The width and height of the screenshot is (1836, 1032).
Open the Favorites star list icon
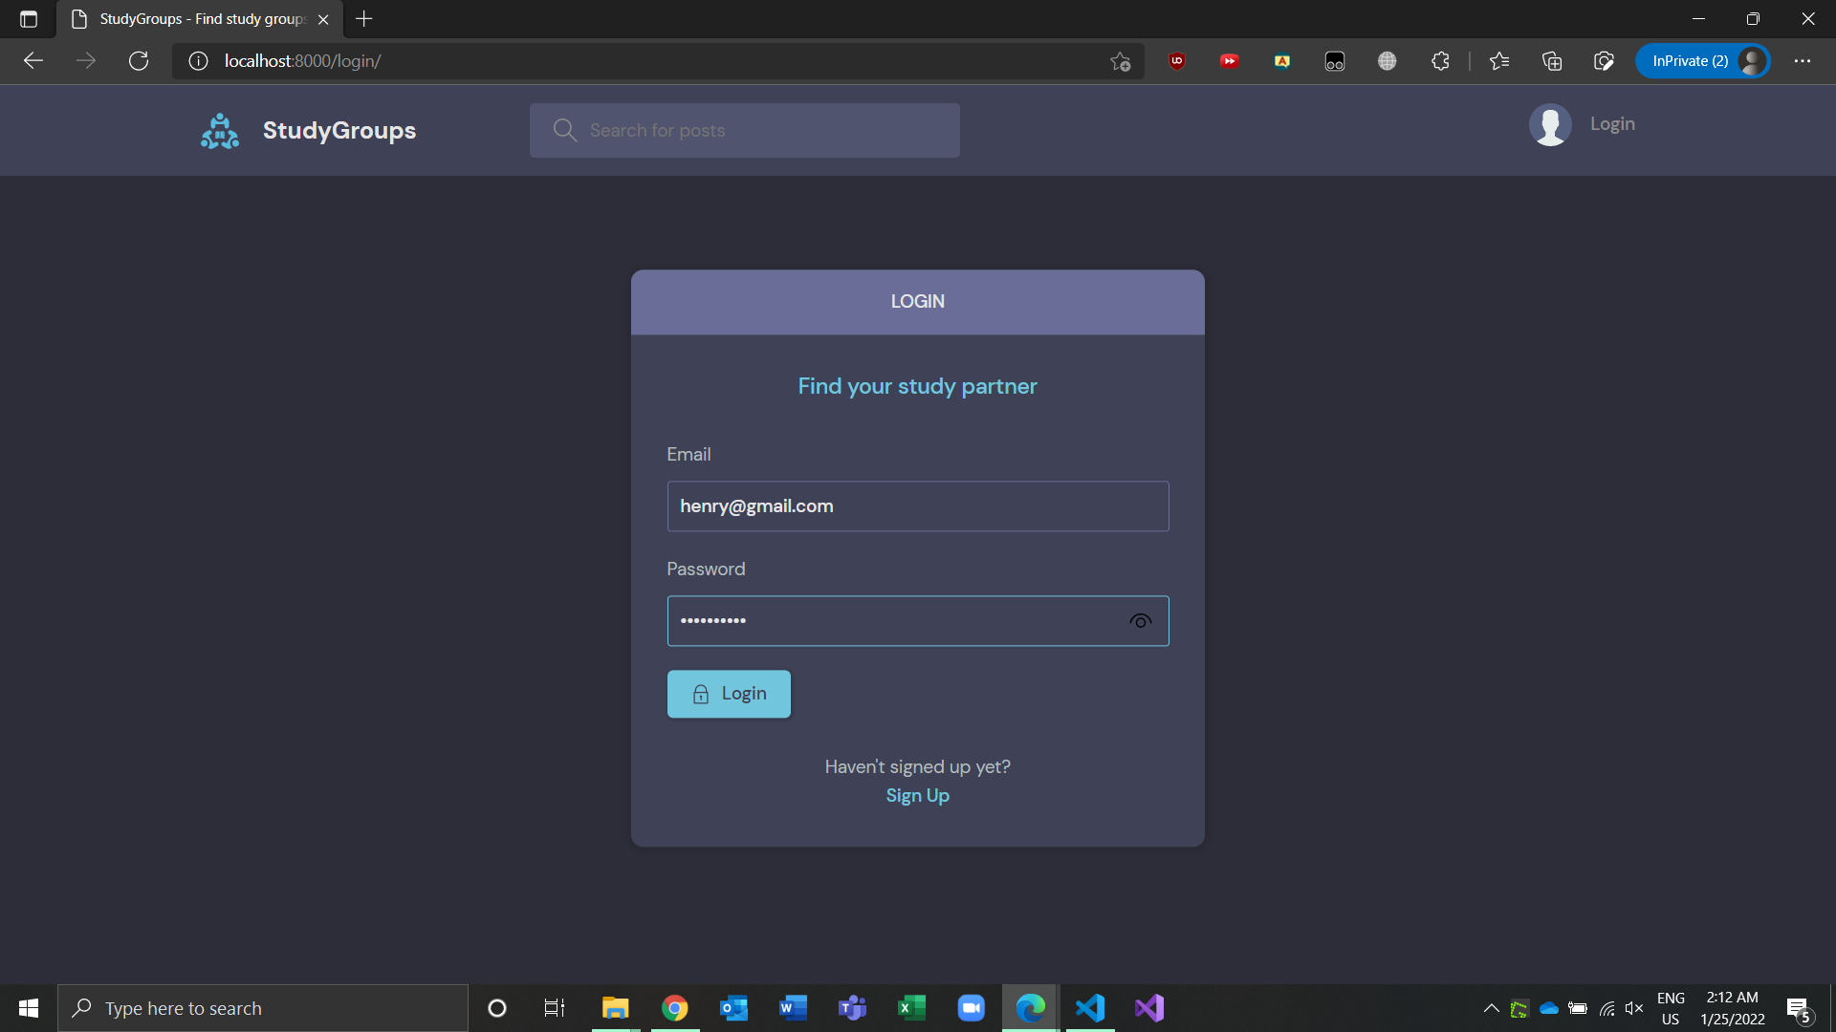(x=1499, y=61)
